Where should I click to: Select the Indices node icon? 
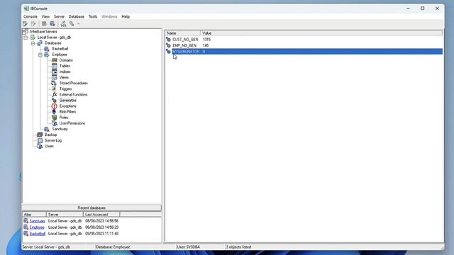pos(55,72)
